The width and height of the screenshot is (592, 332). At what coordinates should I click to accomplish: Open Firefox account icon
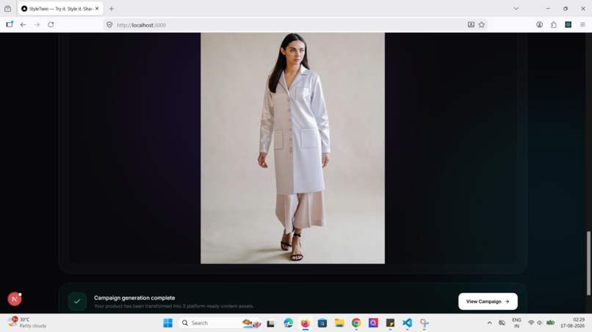pos(540,25)
